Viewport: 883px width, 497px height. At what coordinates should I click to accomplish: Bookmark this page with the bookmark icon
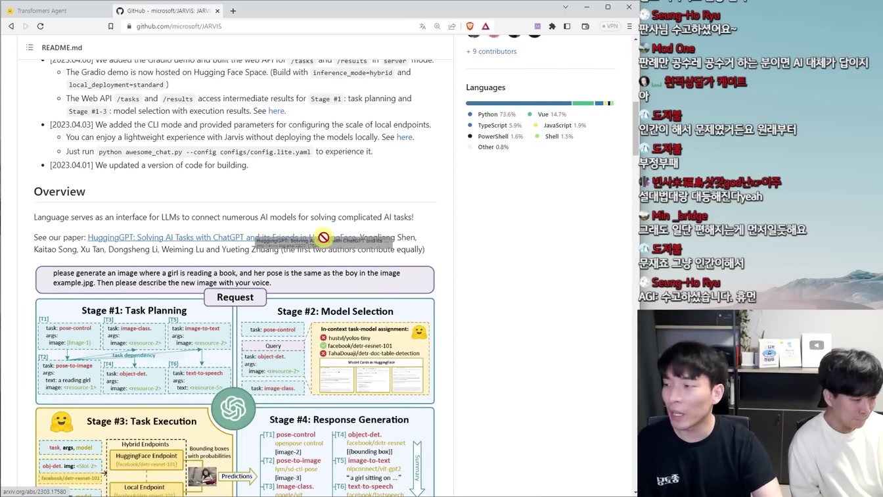110,26
